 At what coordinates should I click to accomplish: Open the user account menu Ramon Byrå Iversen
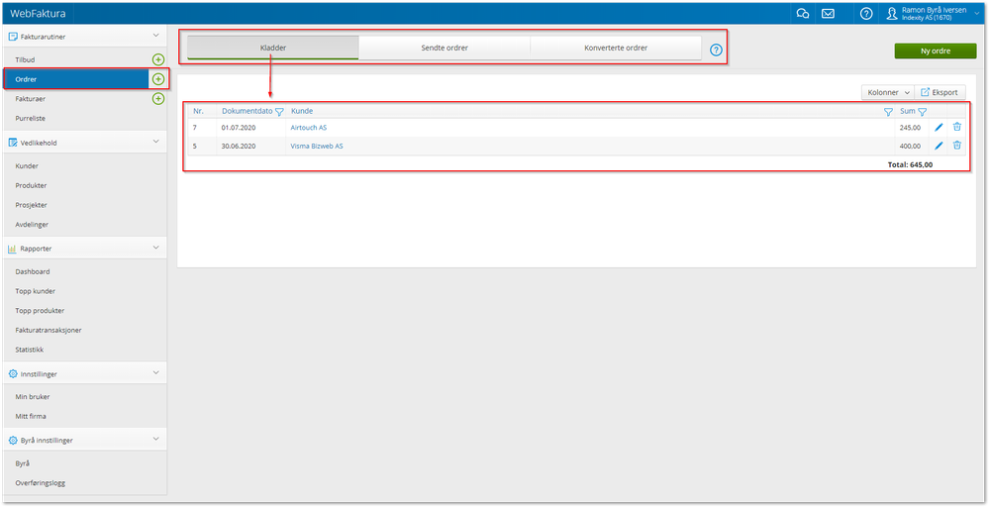coord(935,13)
